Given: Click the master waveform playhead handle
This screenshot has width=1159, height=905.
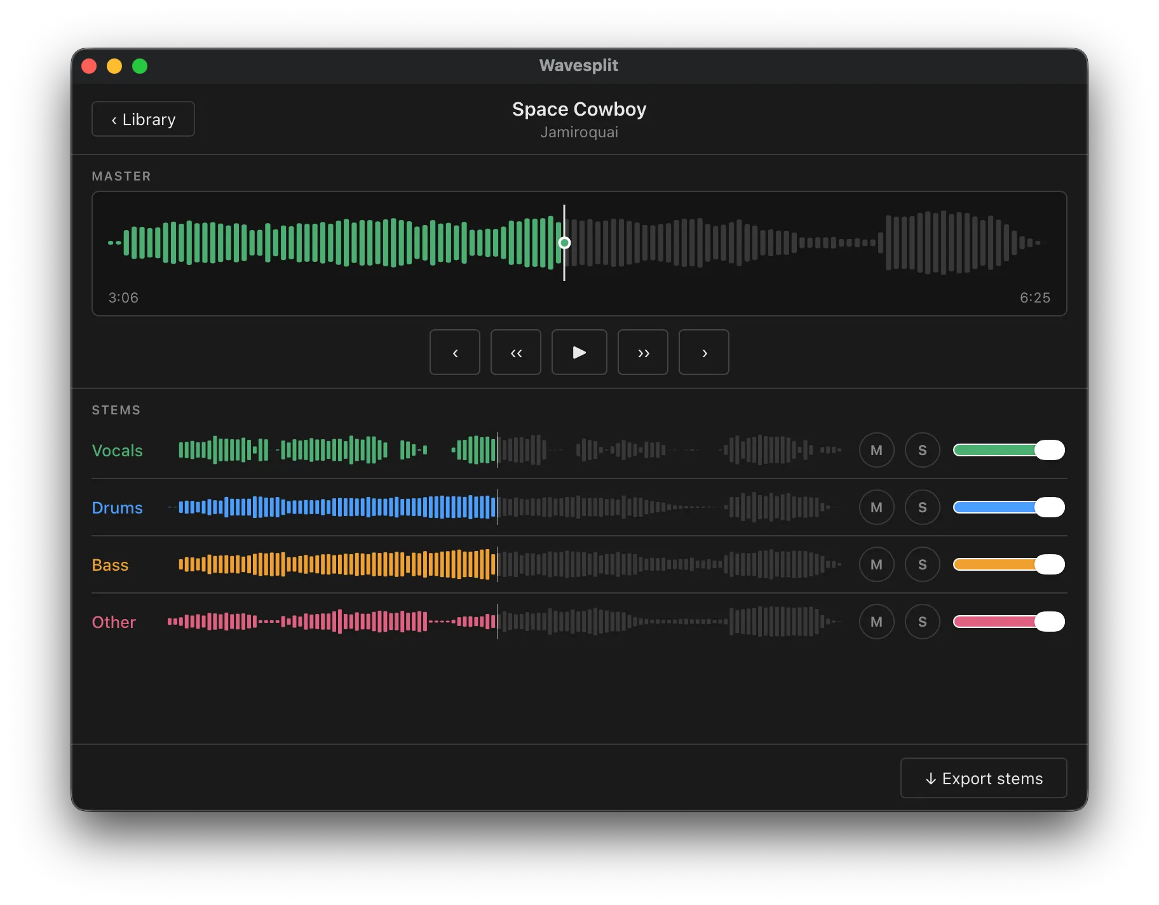Looking at the screenshot, I should tap(564, 243).
